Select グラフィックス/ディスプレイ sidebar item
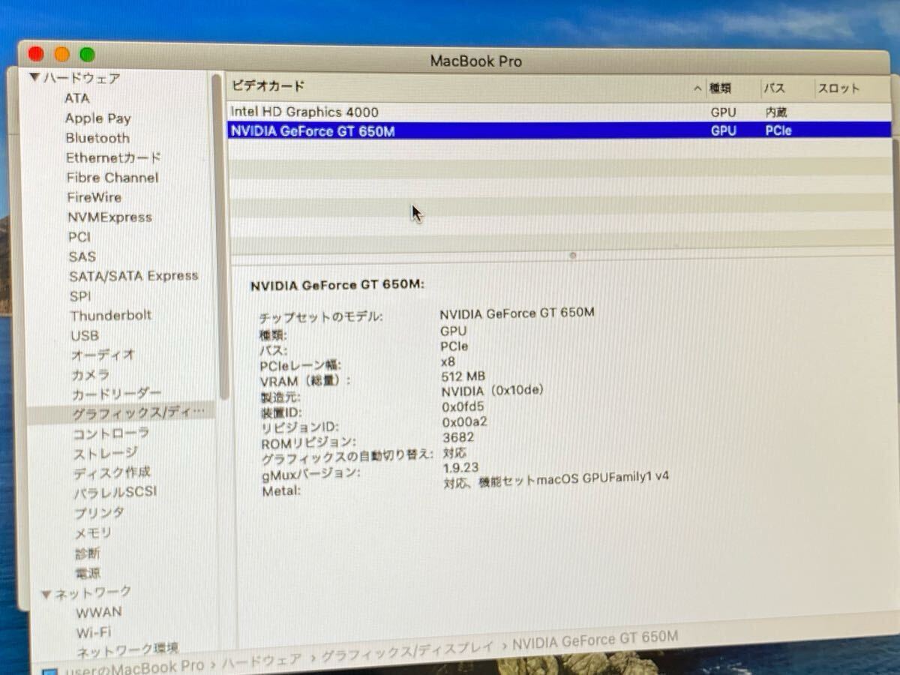This screenshot has height=675, width=900. tap(121, 412)
